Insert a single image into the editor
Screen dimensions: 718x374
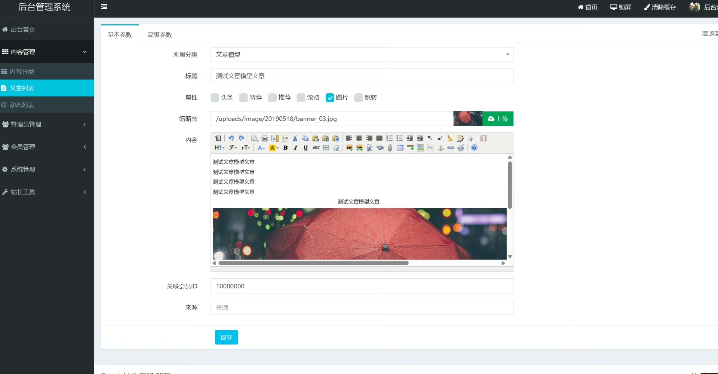coord(350,148)
